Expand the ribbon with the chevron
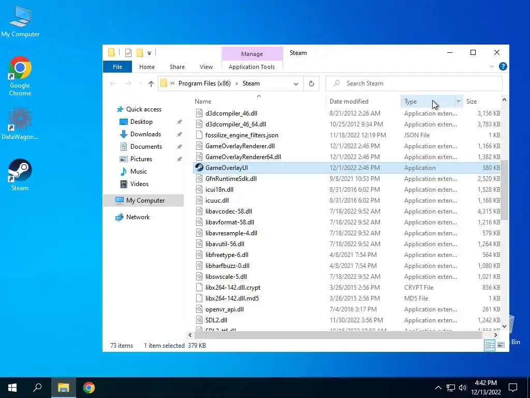Viewport: 530px width, 398px height. pyautogui.click(x=492, y=67)
